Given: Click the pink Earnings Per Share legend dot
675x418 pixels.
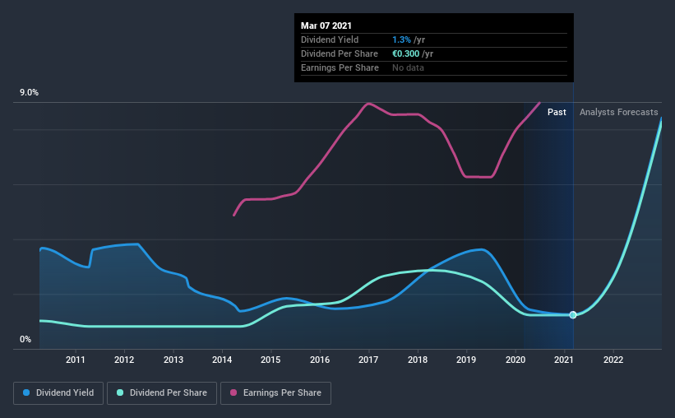Looking at the screenshot, I should [233, 392].
